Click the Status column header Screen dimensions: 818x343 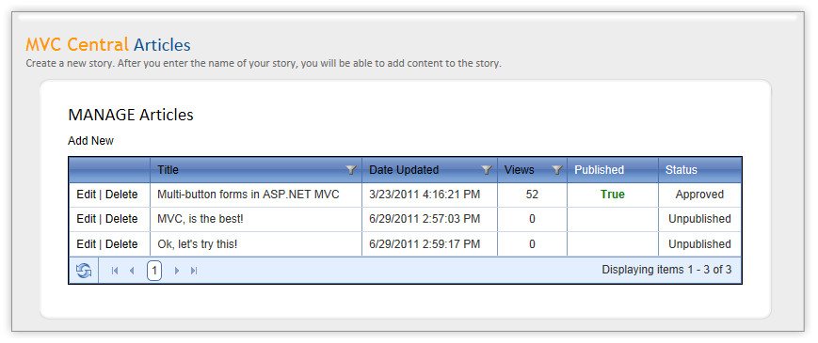coord(682,170)
